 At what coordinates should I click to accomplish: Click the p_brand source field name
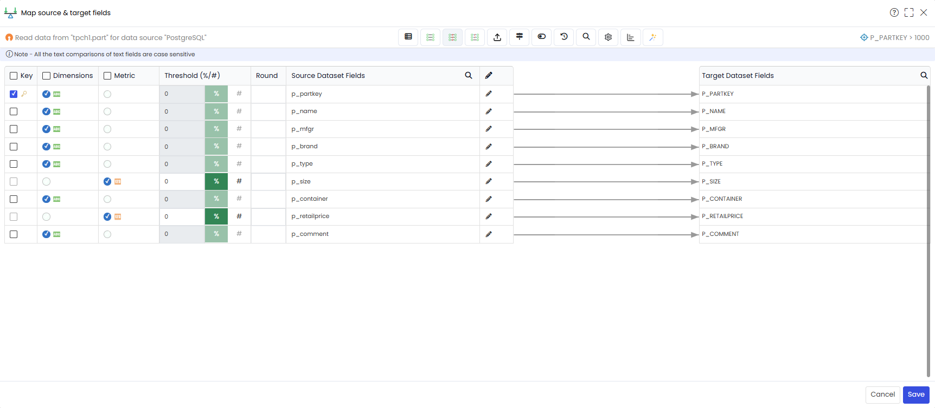304,147
